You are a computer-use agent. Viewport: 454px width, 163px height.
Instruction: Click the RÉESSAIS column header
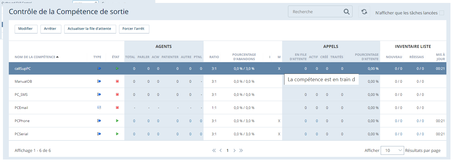416,57
